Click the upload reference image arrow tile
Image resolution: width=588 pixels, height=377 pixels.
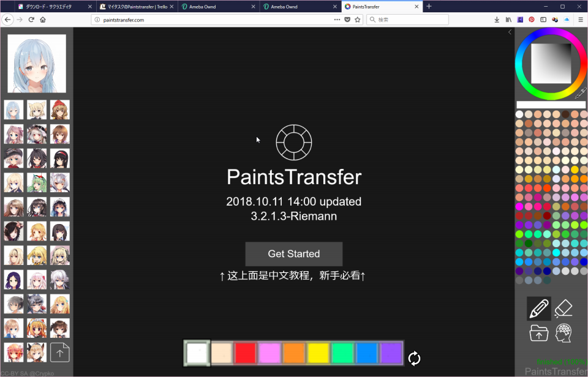point(59,353)
